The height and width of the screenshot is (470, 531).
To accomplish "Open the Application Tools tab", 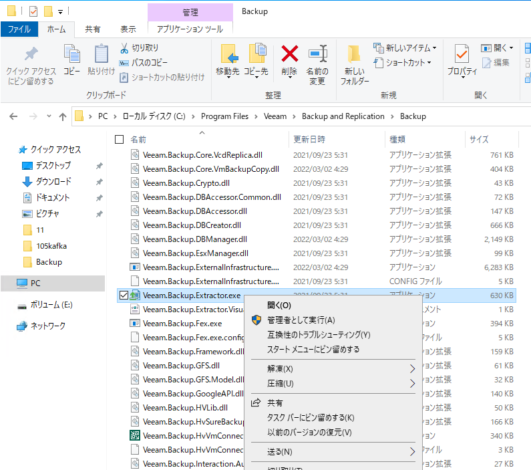I will [x=190, y=29].
